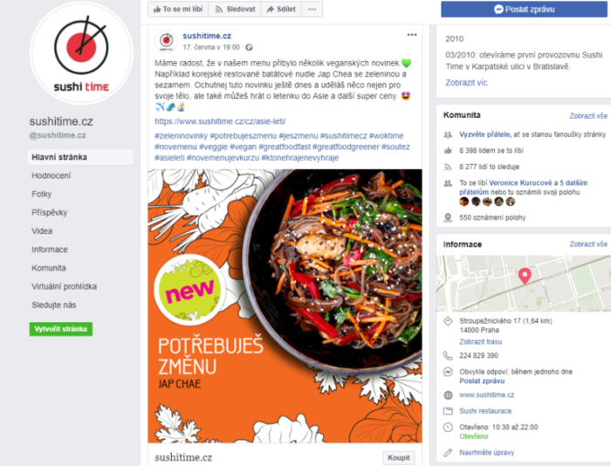611x466 pixels.
Task: Click the green Vytvořit stránku button
Action: pyautogui.click(x=61, y=329)
